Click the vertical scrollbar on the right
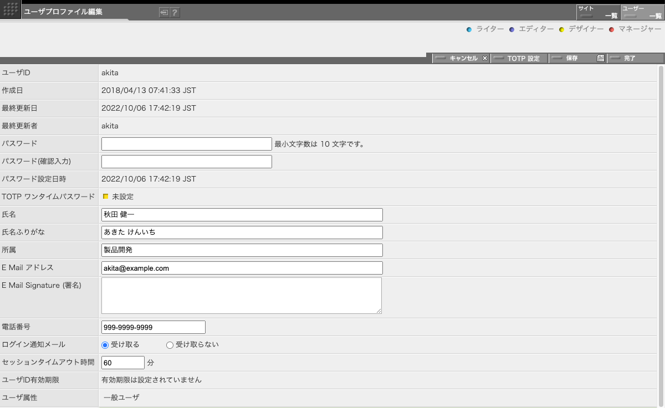665x408 pixels. pyautogui.click(x=661, y=221)
